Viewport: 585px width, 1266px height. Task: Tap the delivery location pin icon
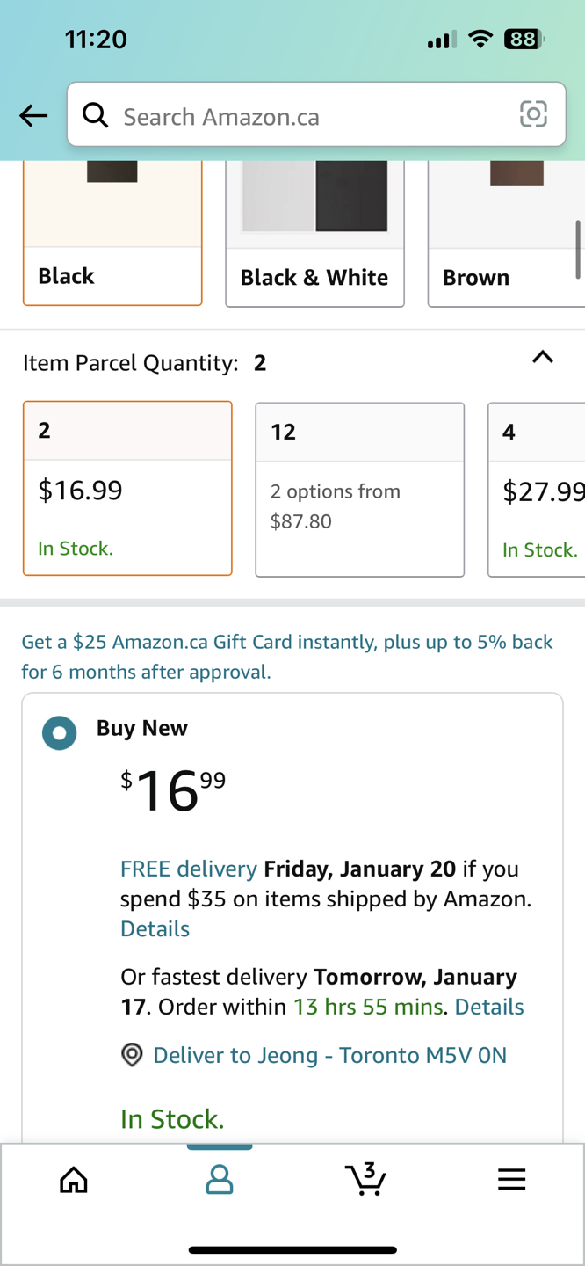tap(132, 1055)
